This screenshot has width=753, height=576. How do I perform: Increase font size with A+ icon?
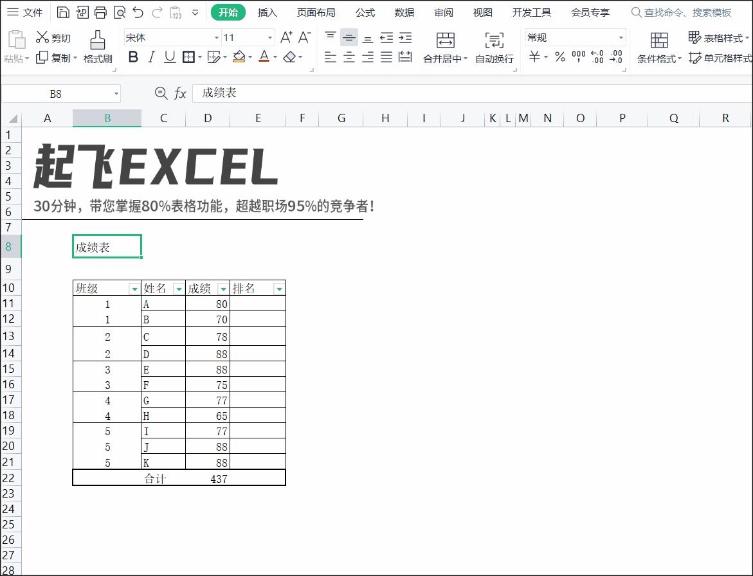286,37
